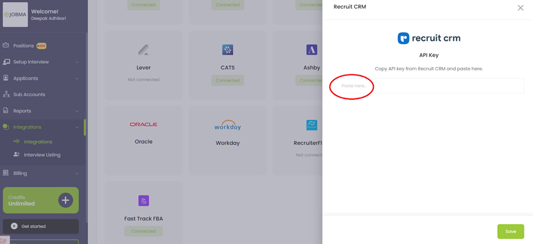Screen dimensions: 533x244
Task: Click the Ashby logo icon
Action: 312,50
